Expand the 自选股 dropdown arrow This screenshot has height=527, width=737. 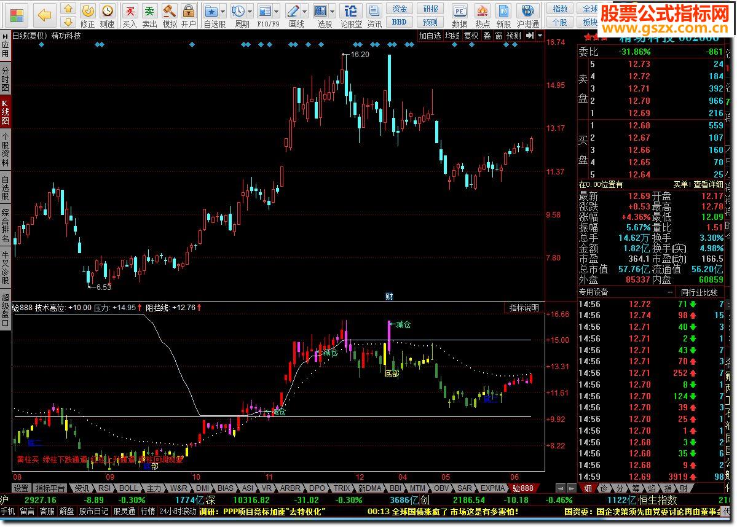tap(223, 11)
